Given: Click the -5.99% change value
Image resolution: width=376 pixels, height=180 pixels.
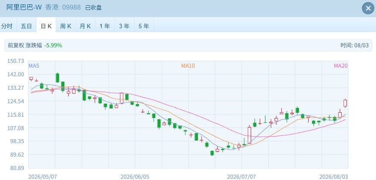Looking at the screenshot, I should (53, 45).
